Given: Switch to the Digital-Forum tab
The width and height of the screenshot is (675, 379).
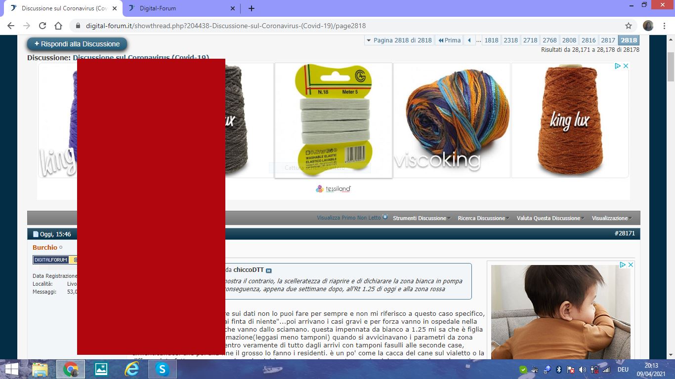Looking at the screenshot, I should [x=182, y=8].
